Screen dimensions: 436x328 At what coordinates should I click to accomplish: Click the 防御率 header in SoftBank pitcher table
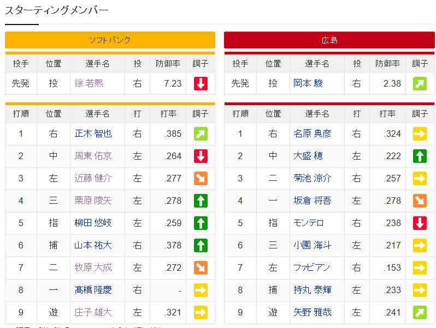tap(168, 64)
